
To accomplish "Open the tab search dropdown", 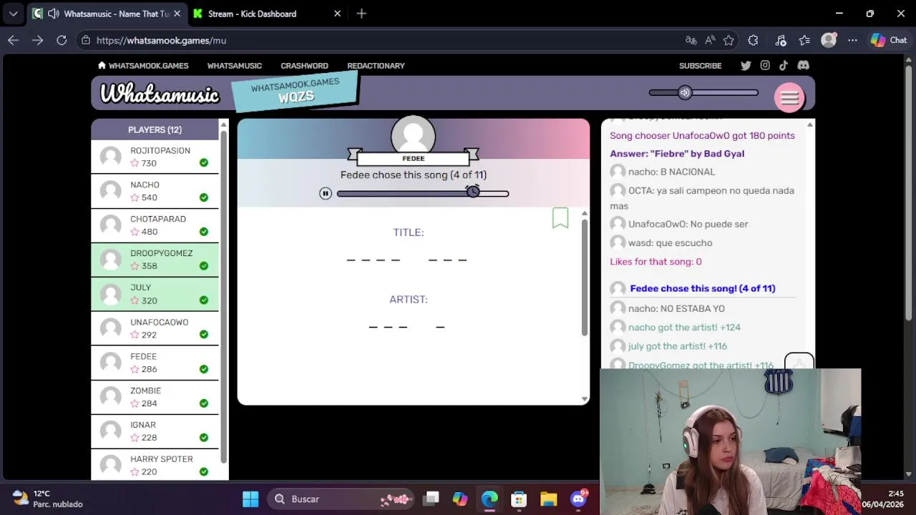I will [x=13, y=14].
